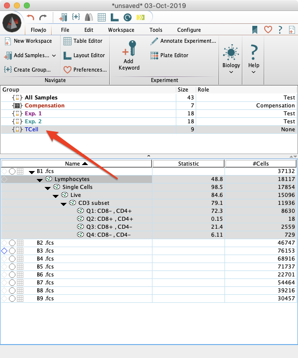
Task: Open the Biology dropdown
Action: point(231,59)
